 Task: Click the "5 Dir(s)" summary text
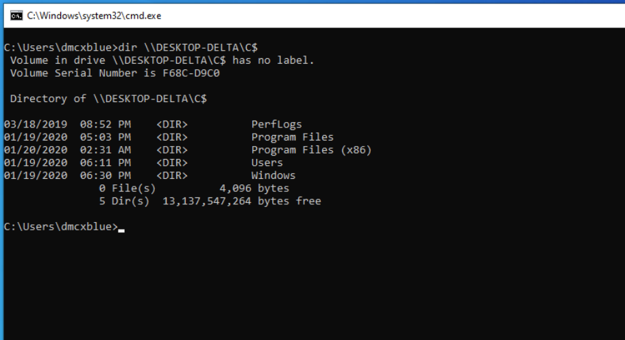tap(124, 202)
